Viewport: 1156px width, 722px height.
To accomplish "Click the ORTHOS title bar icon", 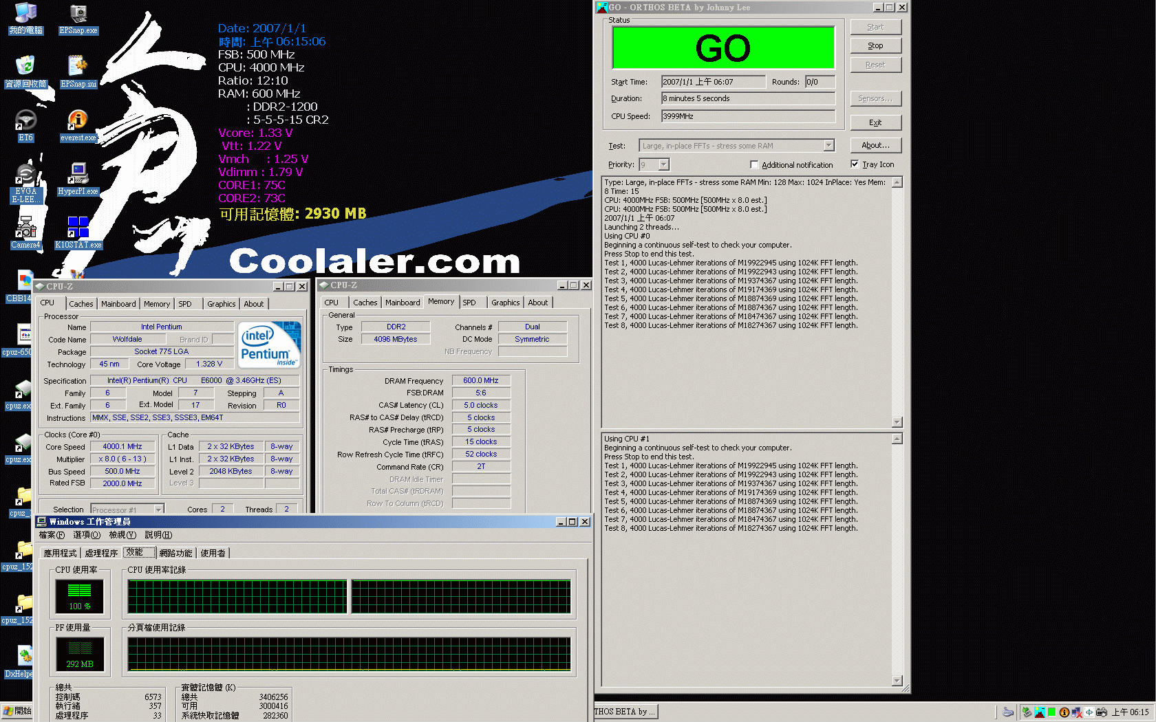I will pos(602,8).
